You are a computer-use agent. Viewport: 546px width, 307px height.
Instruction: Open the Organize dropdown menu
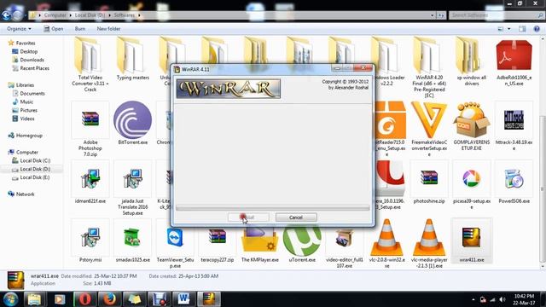(x=19, y=29)
